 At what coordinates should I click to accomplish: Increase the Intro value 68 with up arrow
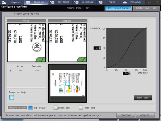129,73
